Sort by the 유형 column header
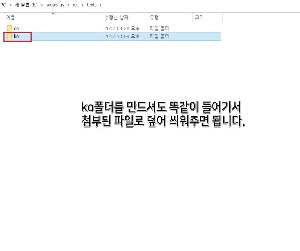 point(154,17)
